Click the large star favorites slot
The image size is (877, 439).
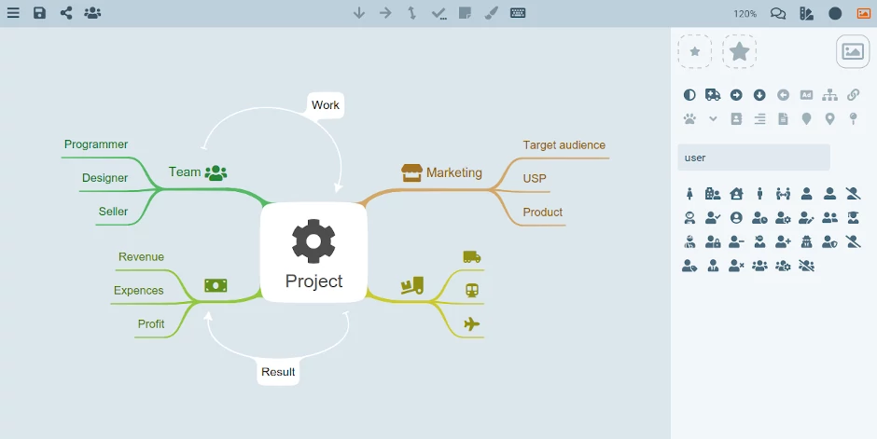(x=740, y=51)
